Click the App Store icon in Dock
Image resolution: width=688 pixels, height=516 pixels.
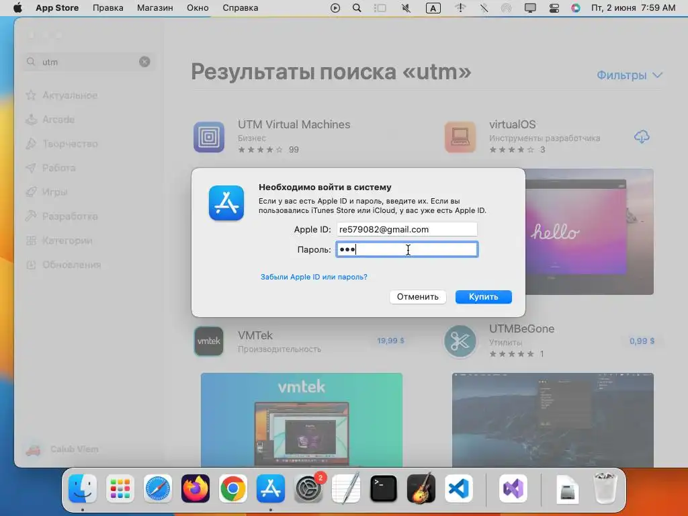[271, 488]
